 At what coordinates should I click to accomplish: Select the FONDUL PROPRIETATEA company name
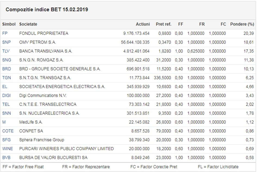(44, 33)
